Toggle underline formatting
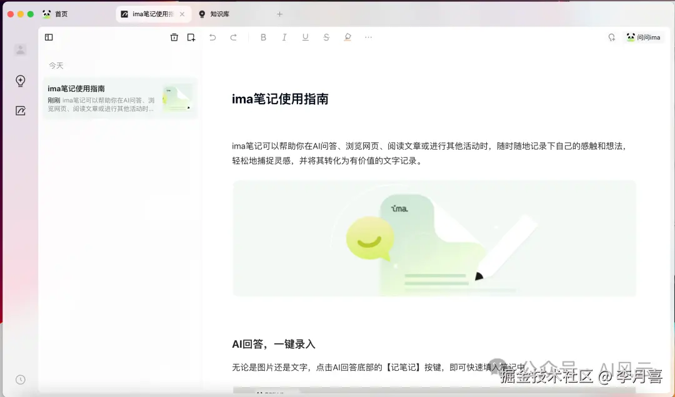 [x=305, y=37]
